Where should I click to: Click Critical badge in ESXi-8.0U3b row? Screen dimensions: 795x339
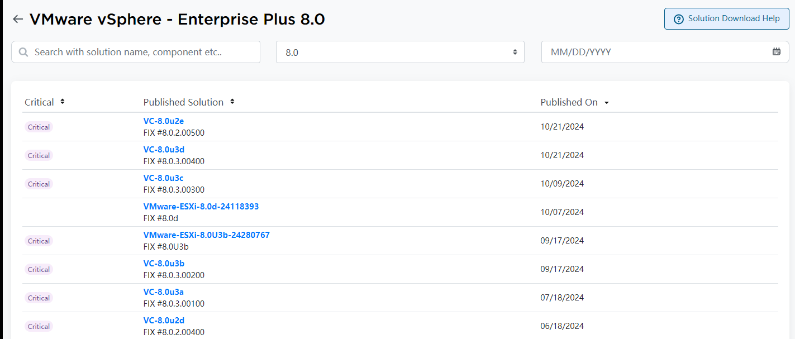[x=39, y=241]
